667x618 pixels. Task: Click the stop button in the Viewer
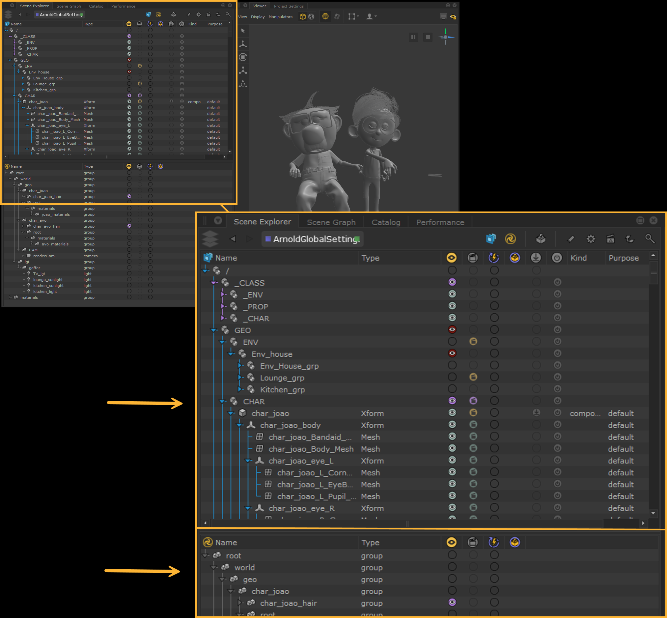tap(428, 37)
